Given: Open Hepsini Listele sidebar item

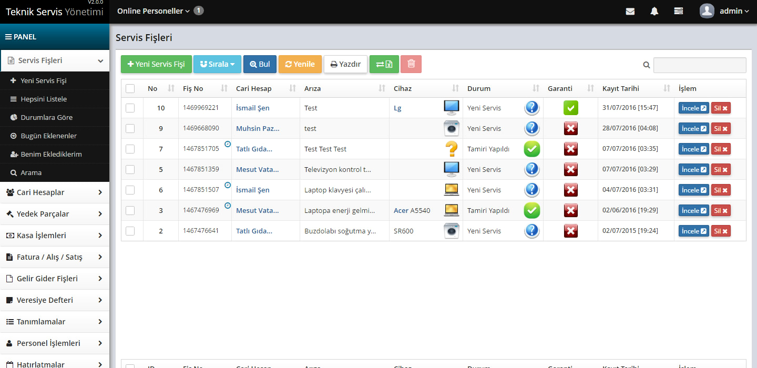Looking at the screenshot, I should [x=55, y=99].
